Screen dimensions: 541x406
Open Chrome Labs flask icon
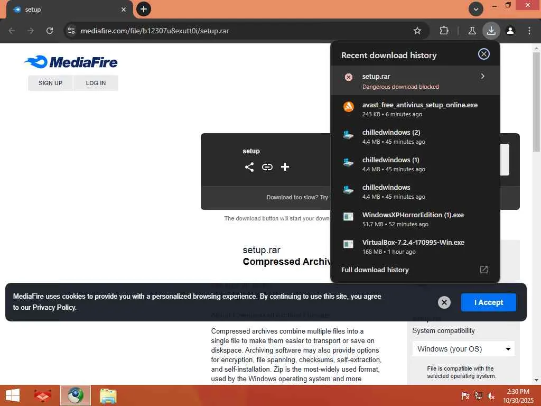[x=472, y=31]
